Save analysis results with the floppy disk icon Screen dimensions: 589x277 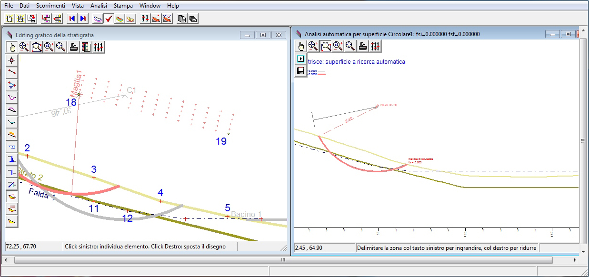coord(300,71)
